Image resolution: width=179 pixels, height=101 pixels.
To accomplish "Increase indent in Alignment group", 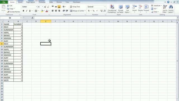I will pyautogui.click(x=67, y=11).
